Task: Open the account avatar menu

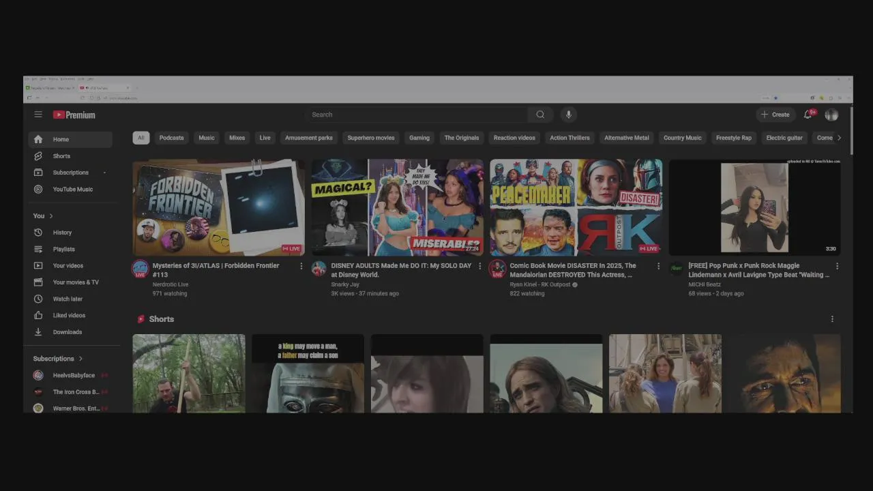Action: [831, 115]
